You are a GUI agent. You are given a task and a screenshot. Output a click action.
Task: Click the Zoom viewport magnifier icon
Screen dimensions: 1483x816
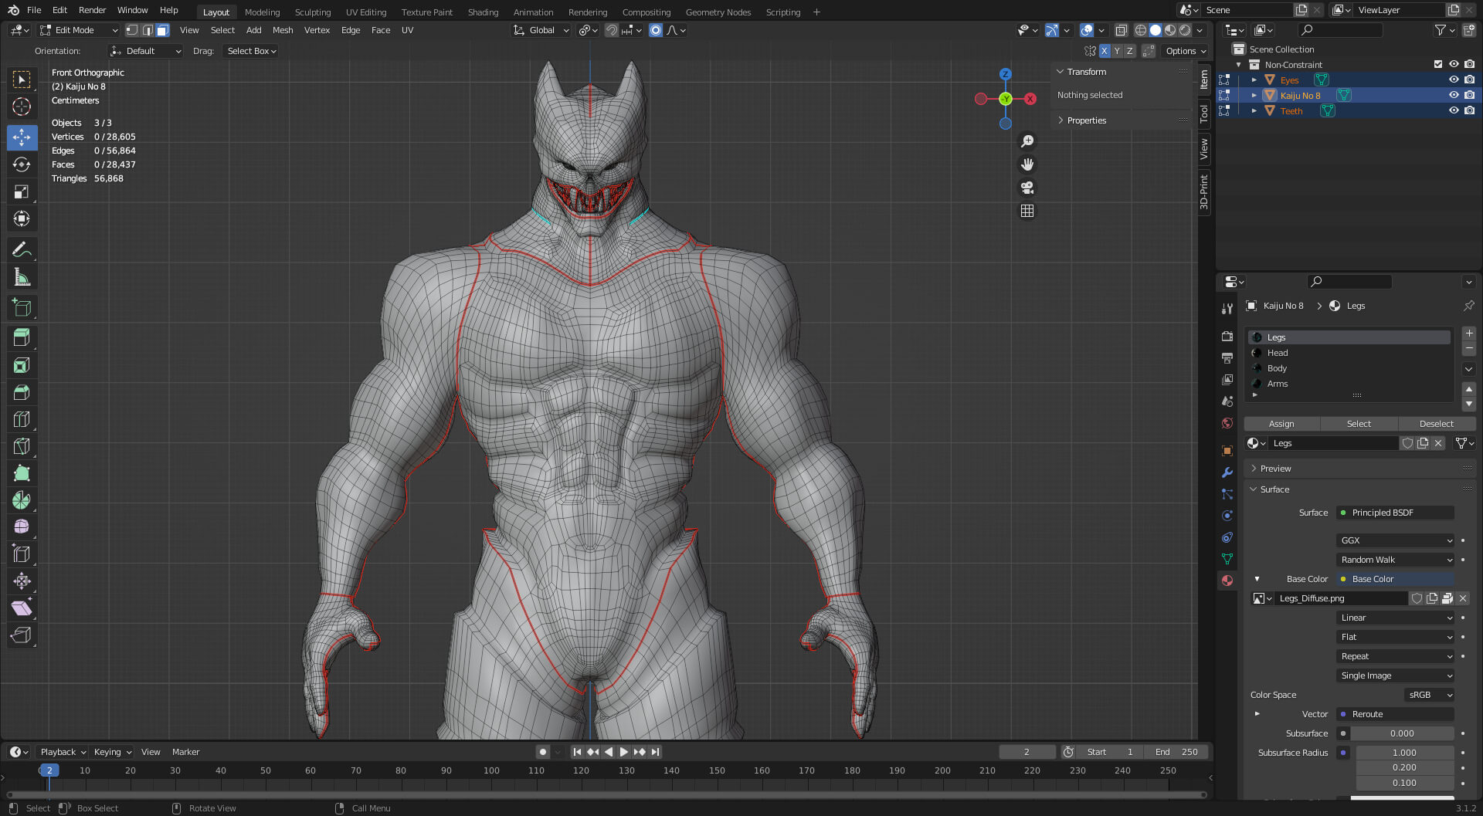point(1027,141)
